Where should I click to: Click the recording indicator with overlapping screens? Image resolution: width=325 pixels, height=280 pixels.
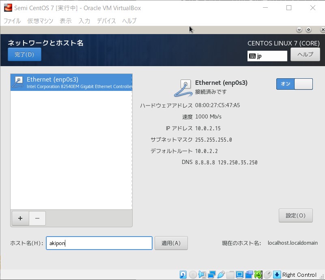click(x=249, y=275)
